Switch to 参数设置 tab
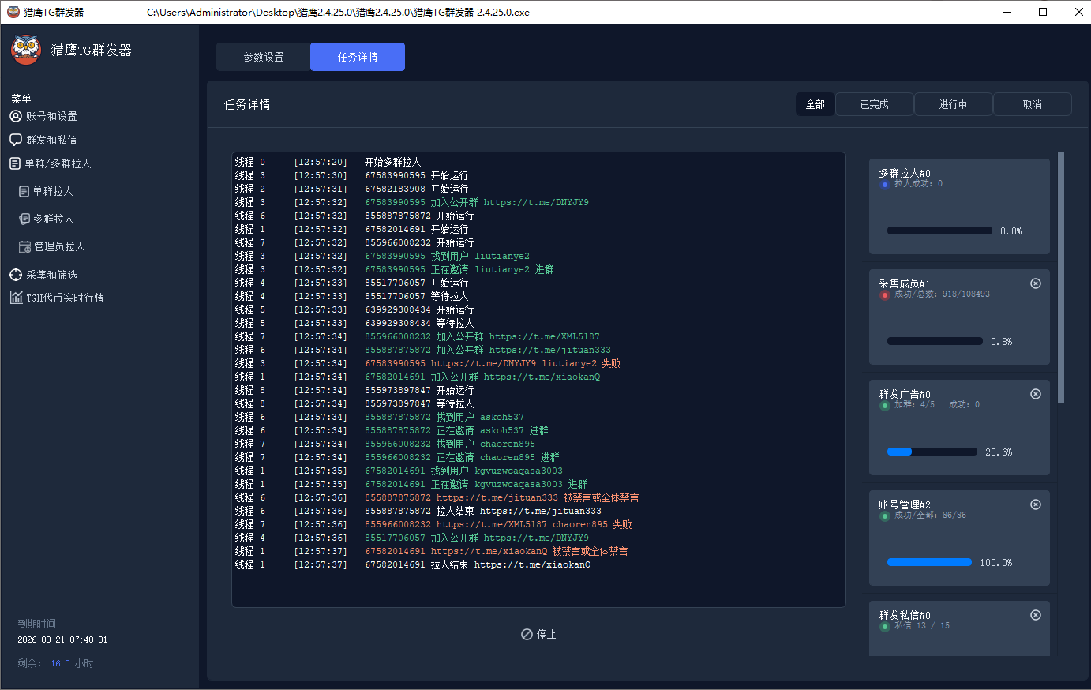 click(264, 57)
